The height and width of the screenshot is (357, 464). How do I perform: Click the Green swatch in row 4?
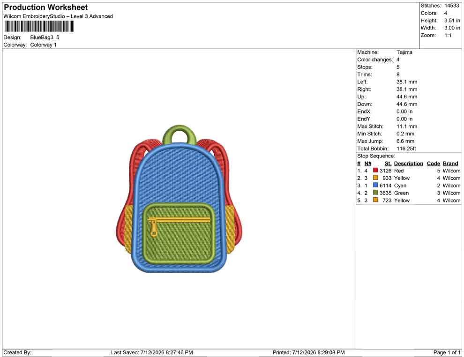click(375, 193)
